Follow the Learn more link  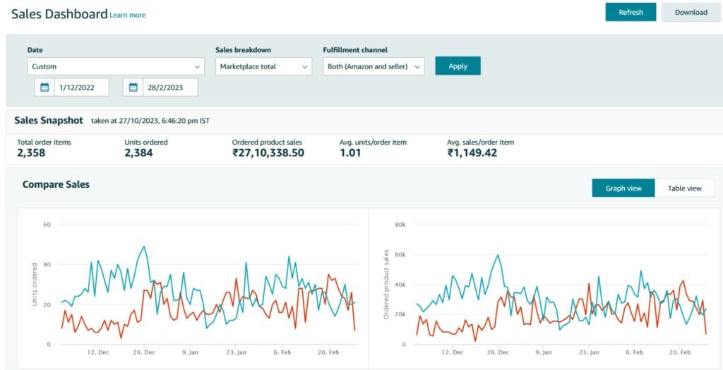point(128,16)
